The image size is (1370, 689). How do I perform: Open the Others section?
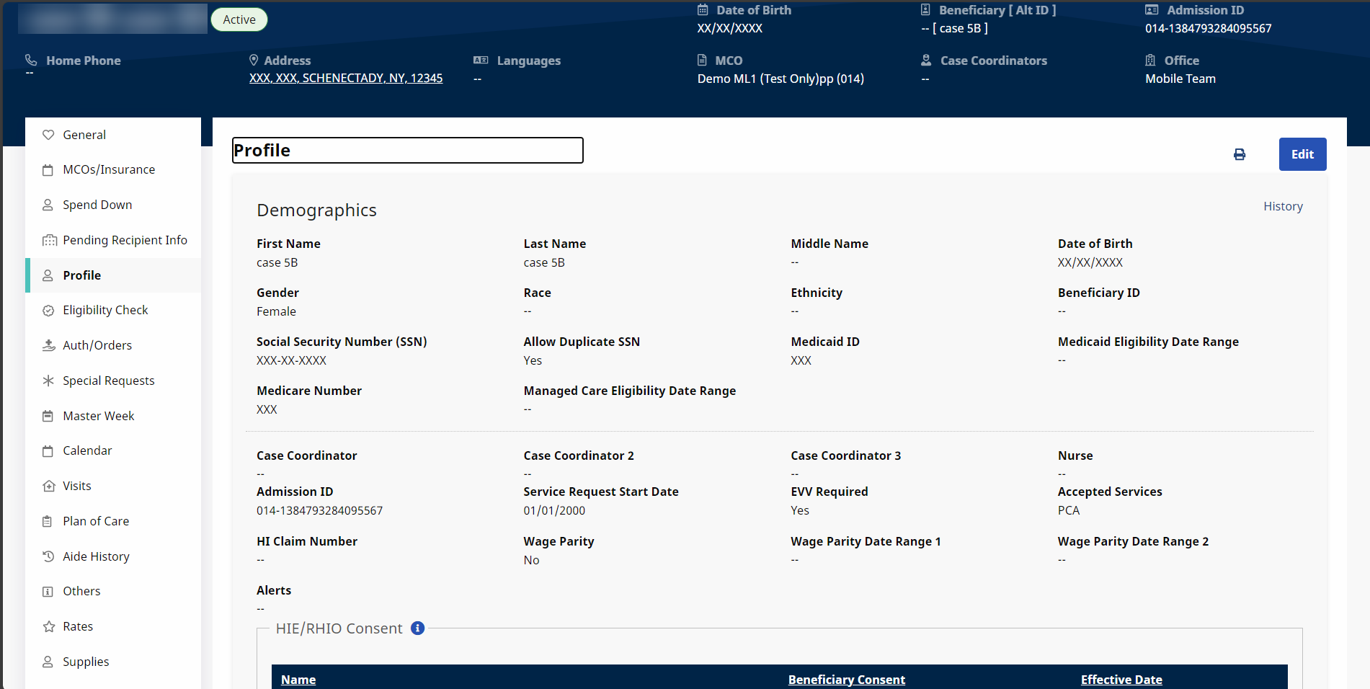point(113,592)
